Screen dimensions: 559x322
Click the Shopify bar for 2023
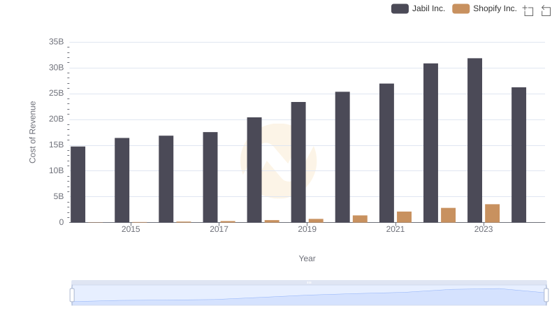coord(493,213)
